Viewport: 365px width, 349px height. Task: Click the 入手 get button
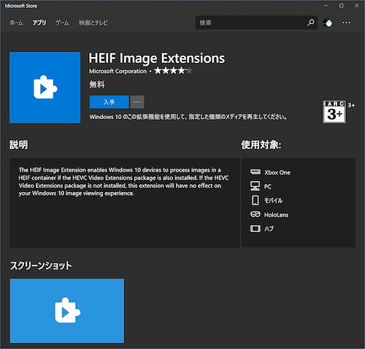pyautogui.click(x=109, y=102)
